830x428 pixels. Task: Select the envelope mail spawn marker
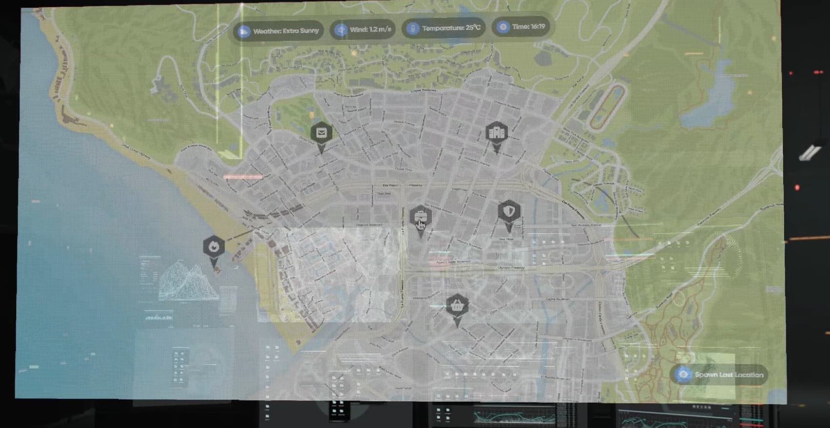tap(321, 137)
